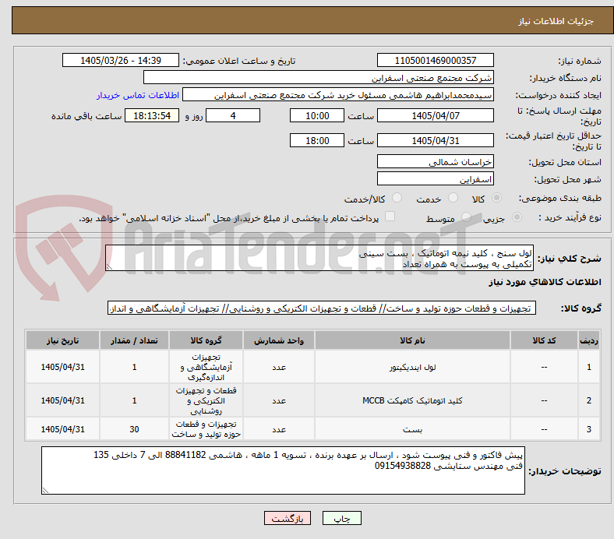The width and height of the screenshot is (614, 539).
Task: Click the شماره نیاز number field
Action: pos(435,61)
